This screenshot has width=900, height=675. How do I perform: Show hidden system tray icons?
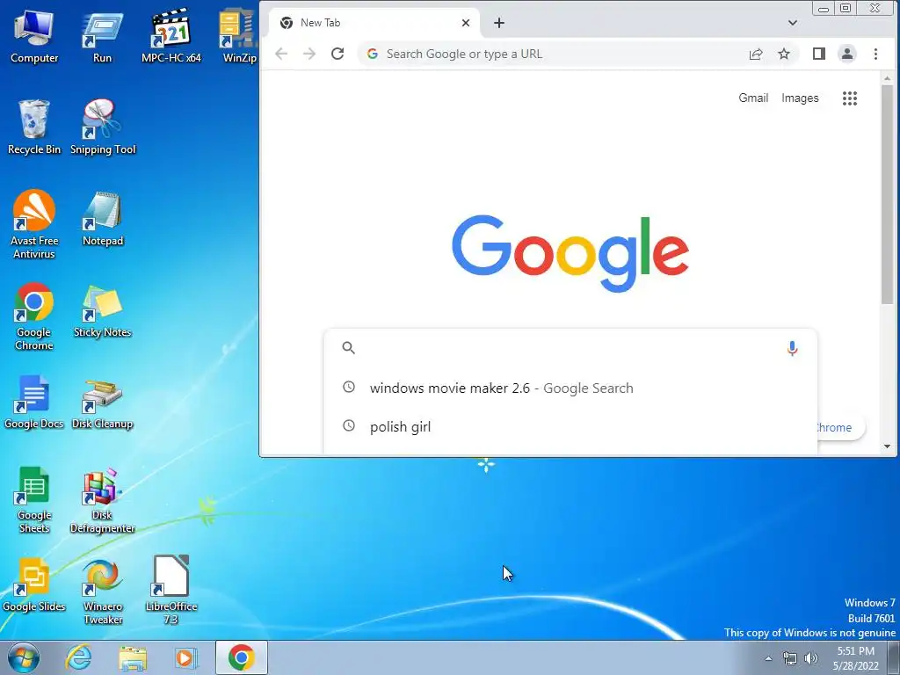(x=768, y=658)
